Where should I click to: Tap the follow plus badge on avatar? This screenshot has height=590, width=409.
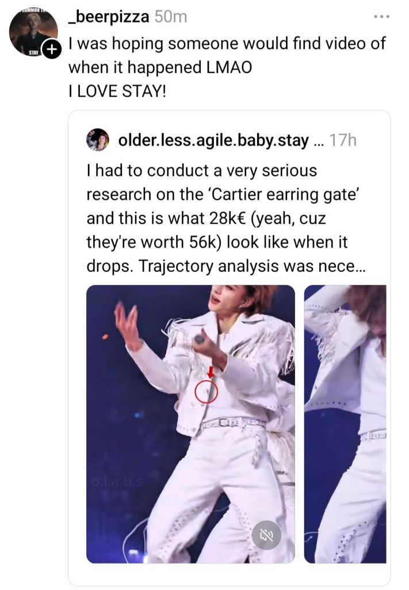click(x=52, y=51)
